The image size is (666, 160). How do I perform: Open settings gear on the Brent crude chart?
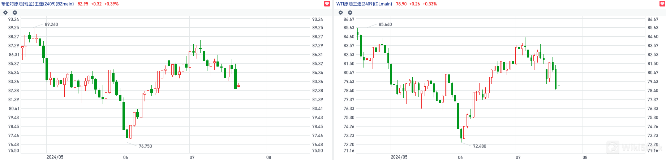pyautogui.click(x=5, y=13)
